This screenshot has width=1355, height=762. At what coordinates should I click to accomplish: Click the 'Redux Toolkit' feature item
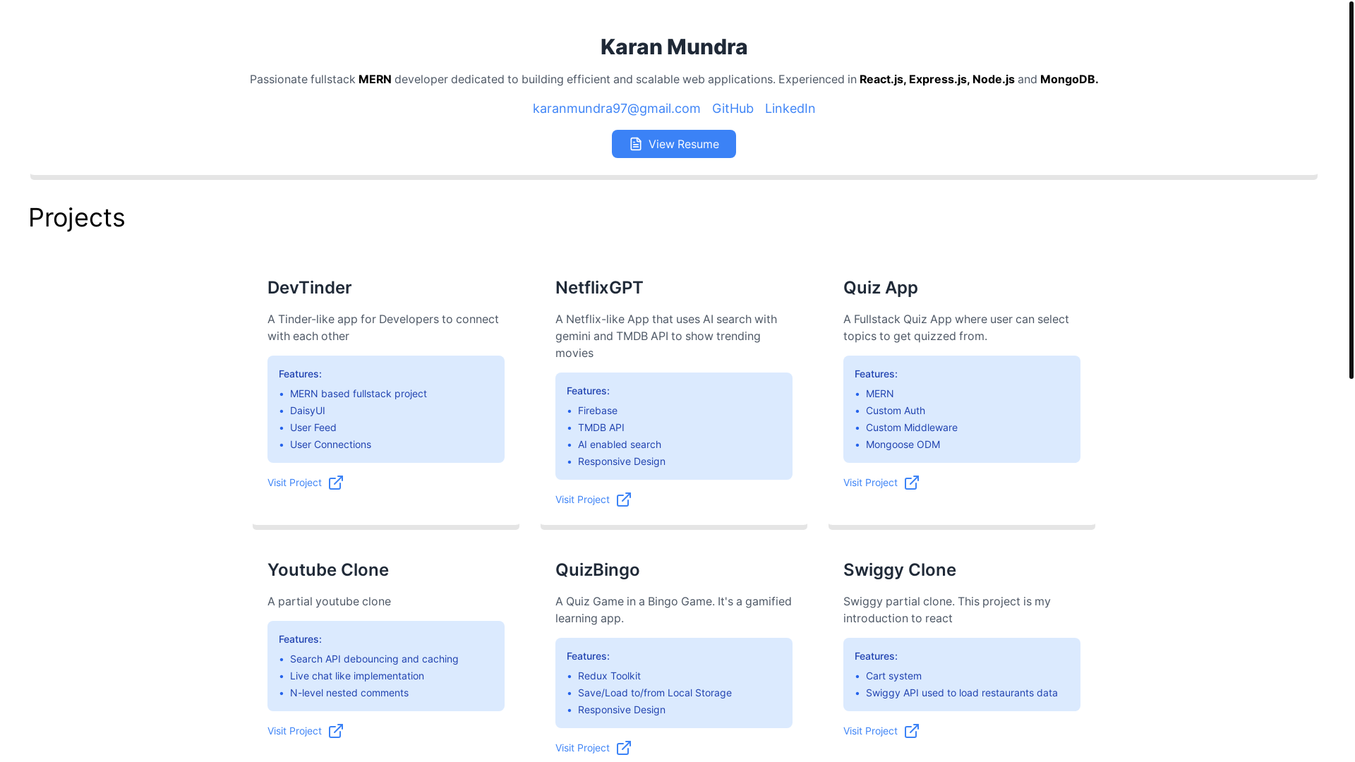tap(610, 676)
